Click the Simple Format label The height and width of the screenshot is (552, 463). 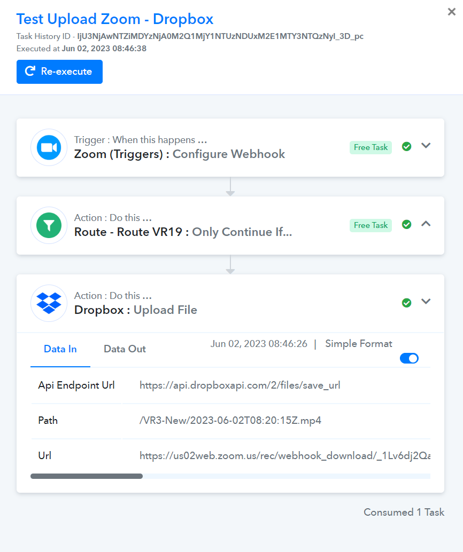pos(359,344)
